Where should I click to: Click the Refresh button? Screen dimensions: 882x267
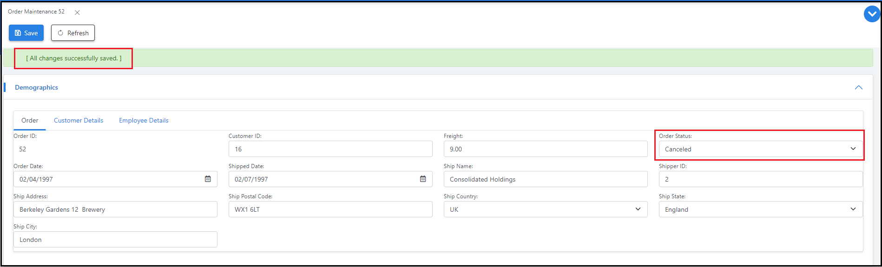click(73, 33)
